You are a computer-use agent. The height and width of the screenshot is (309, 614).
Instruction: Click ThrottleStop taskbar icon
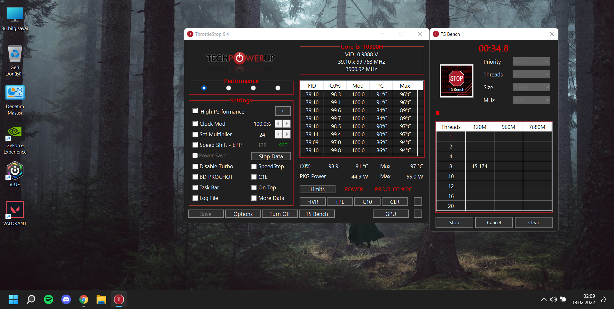tap(119, 299)
